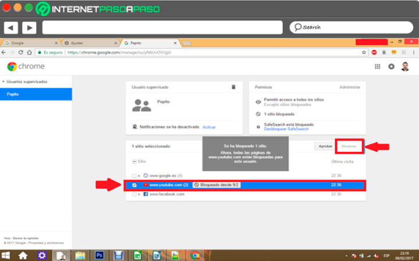
Task: Open Administrar in the Permisos card
Action: point(350,87)
